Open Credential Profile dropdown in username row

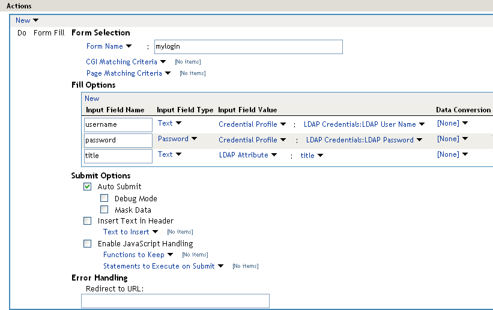click(252, 124)
